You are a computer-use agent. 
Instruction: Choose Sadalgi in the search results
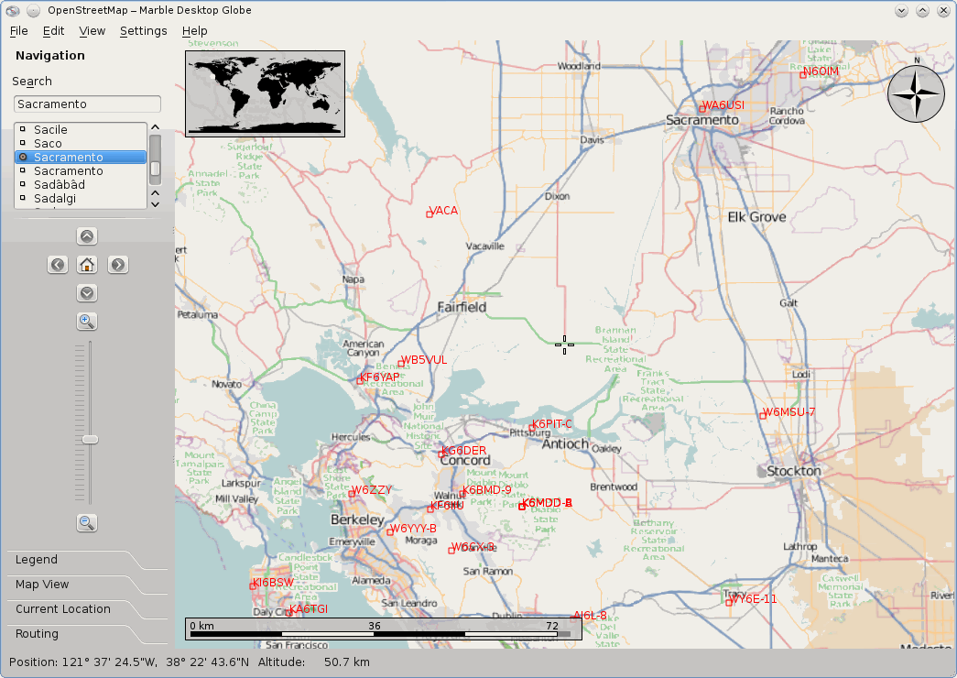pos(81,199)
